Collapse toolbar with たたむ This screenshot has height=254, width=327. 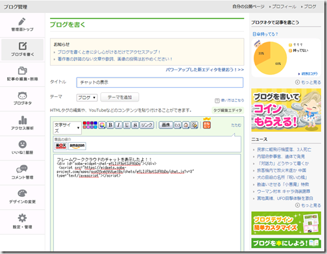click(x=236, y=125)
